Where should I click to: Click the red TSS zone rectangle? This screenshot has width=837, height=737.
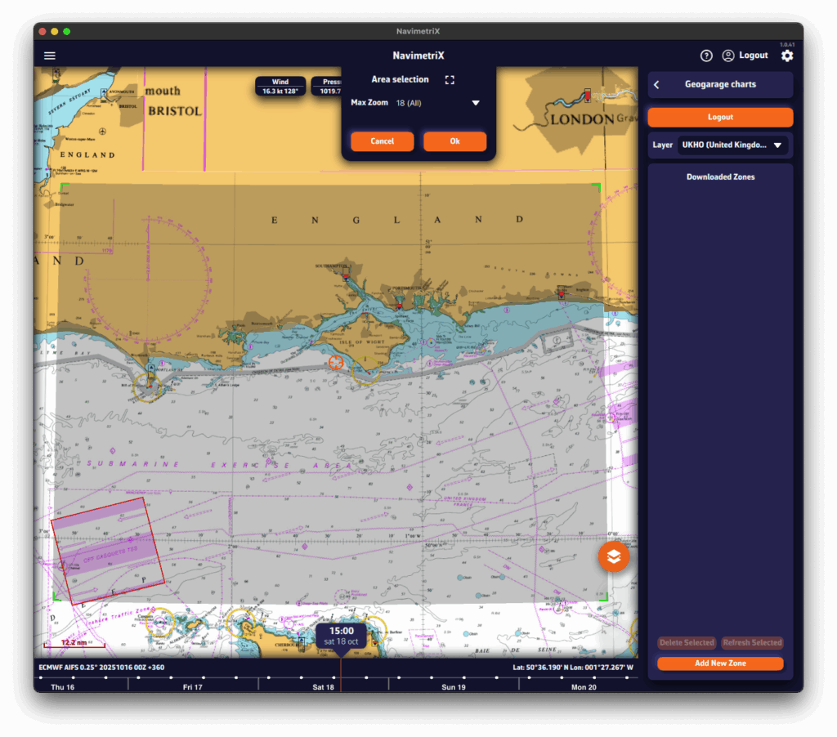coord(107,551)
